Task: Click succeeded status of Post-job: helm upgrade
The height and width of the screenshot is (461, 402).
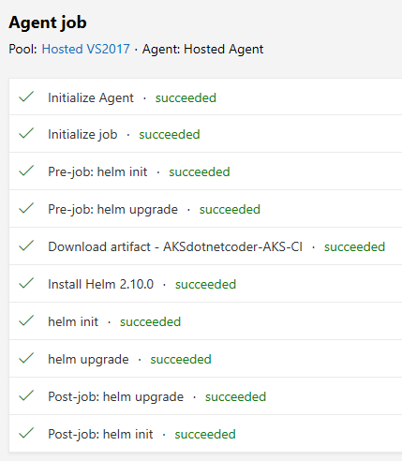Action: (x=235, y=396)
